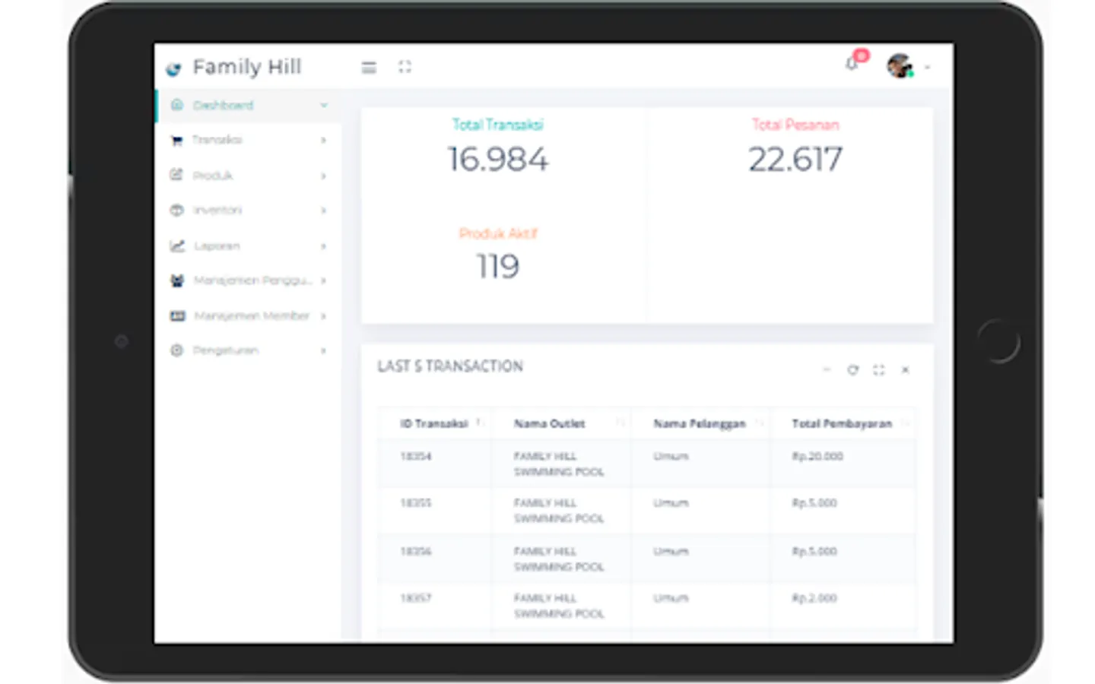Click the Produk Aktif value 119
The image size is (1095, 684).
coord(498,267)
